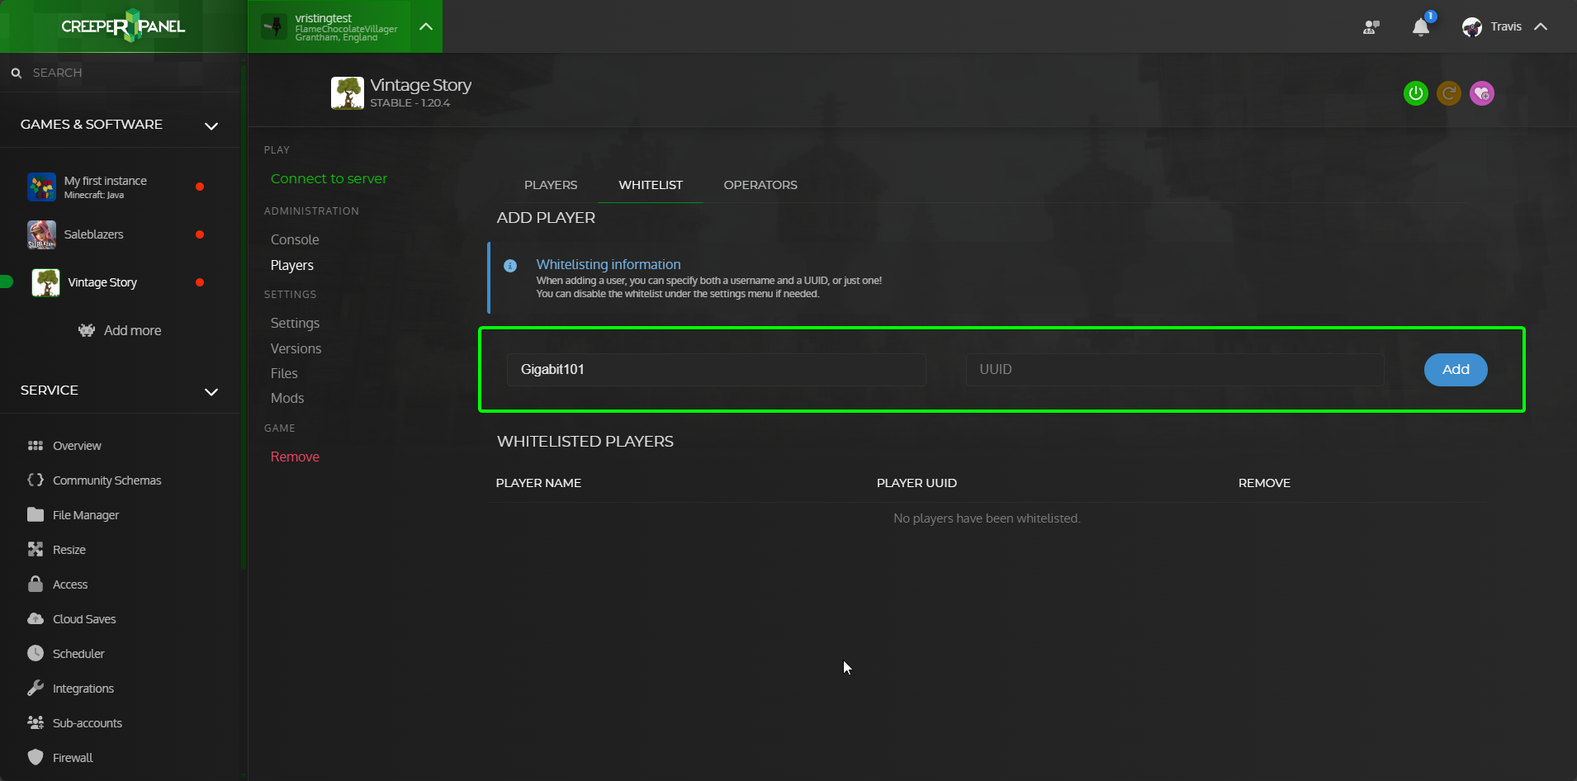The image size is (1577, 781).
Task: Click the blue Add button
Action: [x=1456, y=369]
